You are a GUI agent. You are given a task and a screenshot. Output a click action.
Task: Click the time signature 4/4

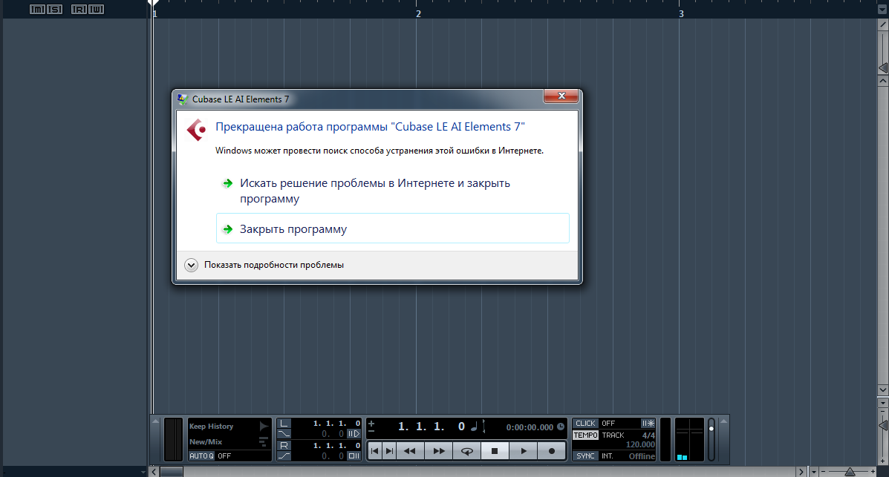click(648, 435)
